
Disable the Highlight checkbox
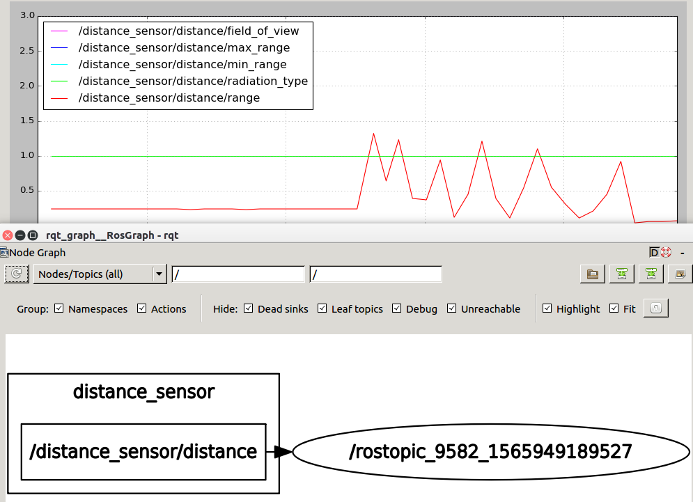[547, 308]
